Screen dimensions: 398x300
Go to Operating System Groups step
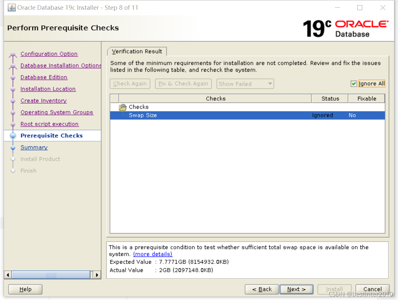[x=57, y=112]
